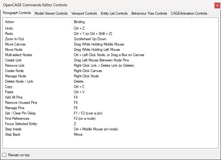This screenshot has width=221, height=160.
Task: Click the Z binding cell
Action: coord(75,124)
